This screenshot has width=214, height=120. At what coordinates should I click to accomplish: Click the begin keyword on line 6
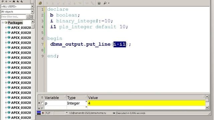tap(55, 39)
